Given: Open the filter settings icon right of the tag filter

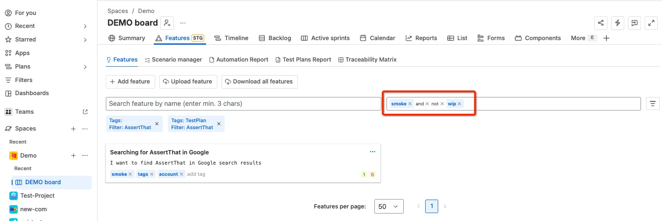Looking at the screenshot, I should pyautogui.click(x=653, y=104).
